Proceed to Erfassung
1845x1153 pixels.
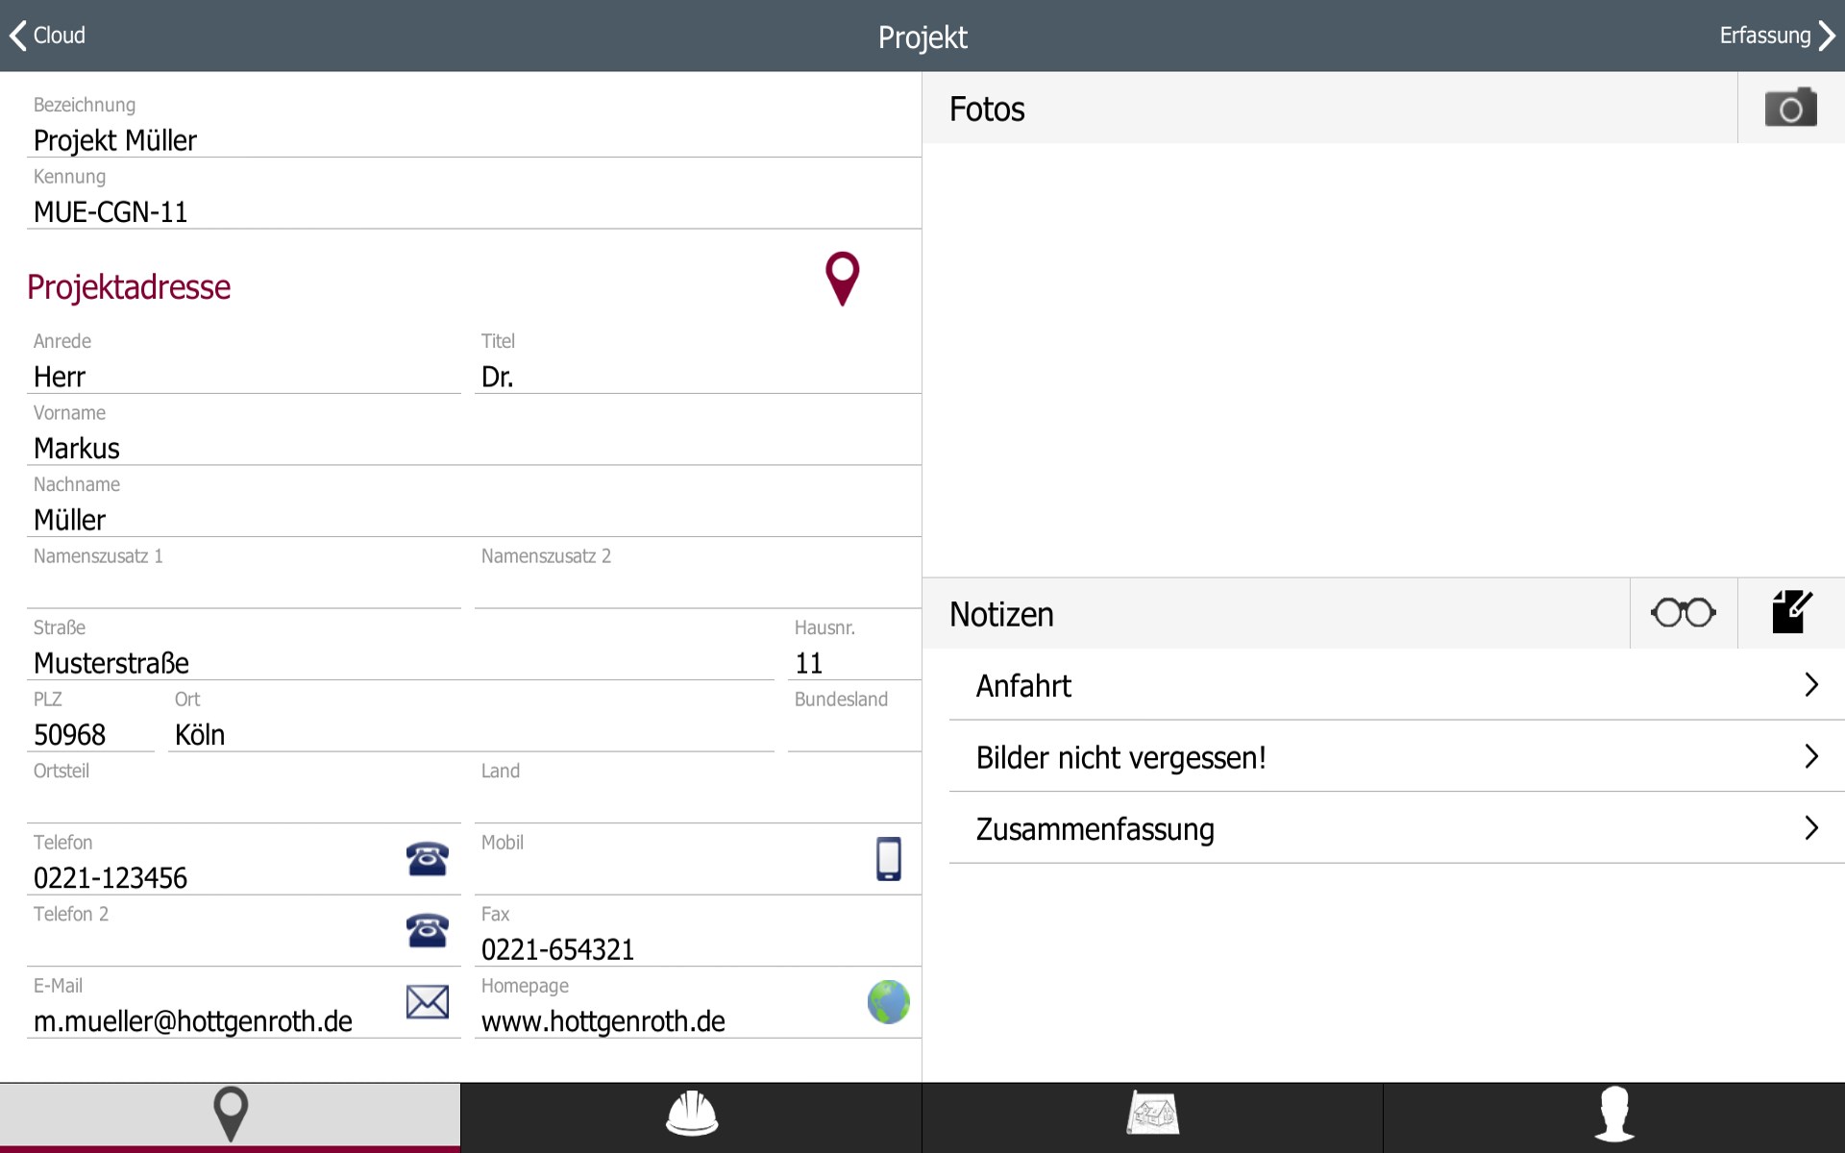coord(1776,36)
